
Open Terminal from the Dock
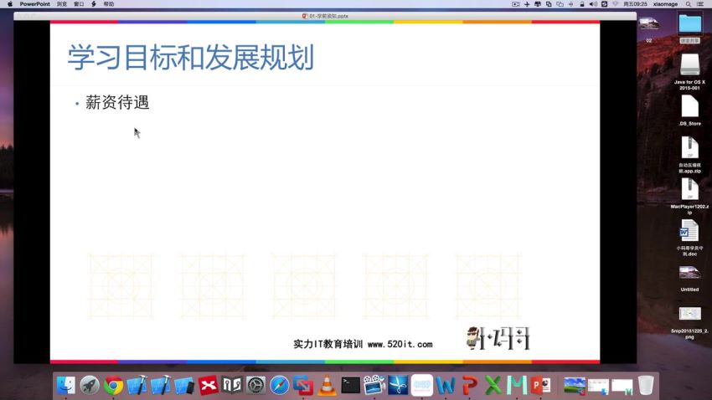tap(350, 386)
